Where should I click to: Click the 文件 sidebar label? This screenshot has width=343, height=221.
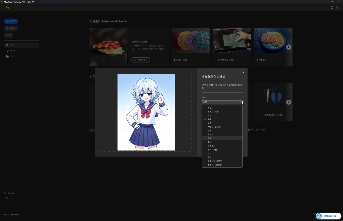point(12,57)
